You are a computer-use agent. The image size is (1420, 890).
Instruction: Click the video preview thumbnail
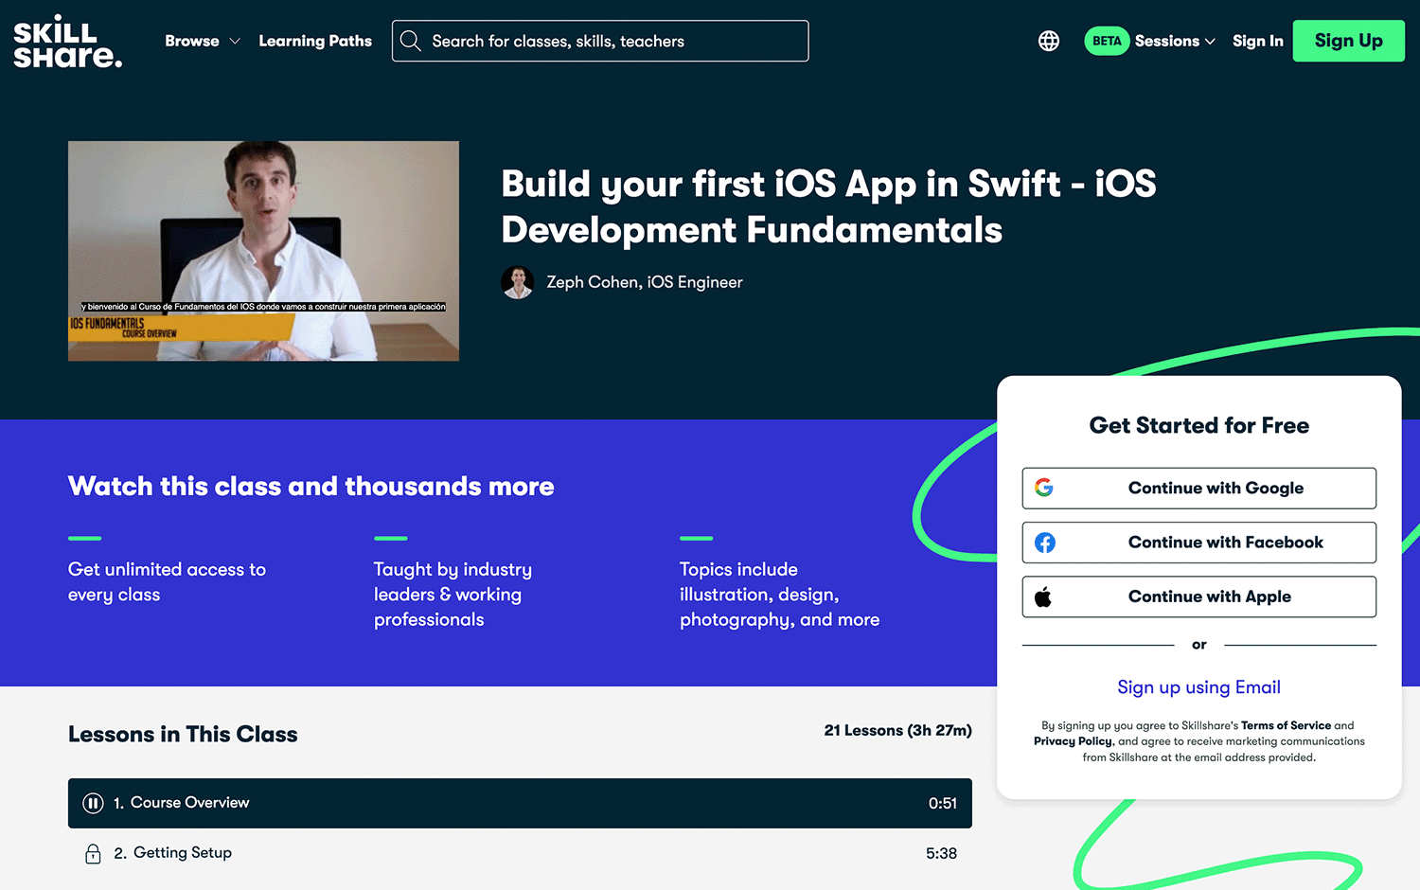pos(263,250)
